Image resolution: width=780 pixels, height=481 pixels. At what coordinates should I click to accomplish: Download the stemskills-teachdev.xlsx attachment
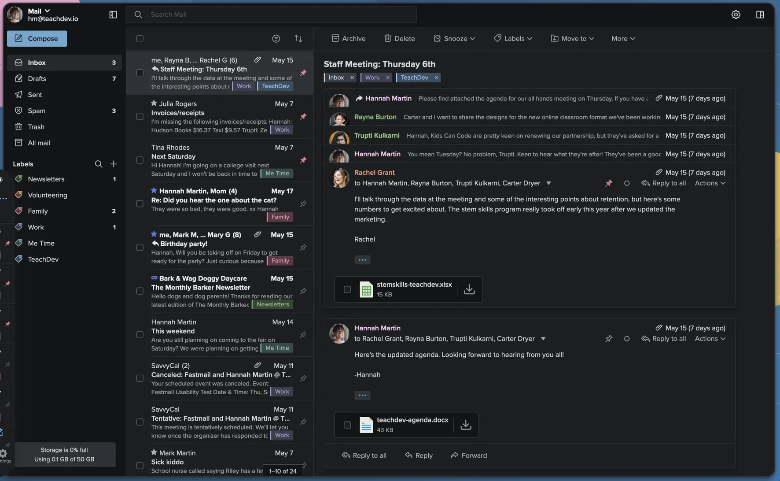pos(469,289)
